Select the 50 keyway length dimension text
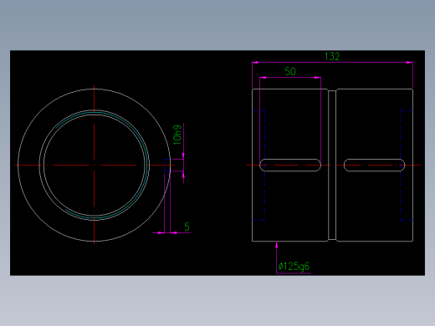The image size is (435, 326). (290, 72)
